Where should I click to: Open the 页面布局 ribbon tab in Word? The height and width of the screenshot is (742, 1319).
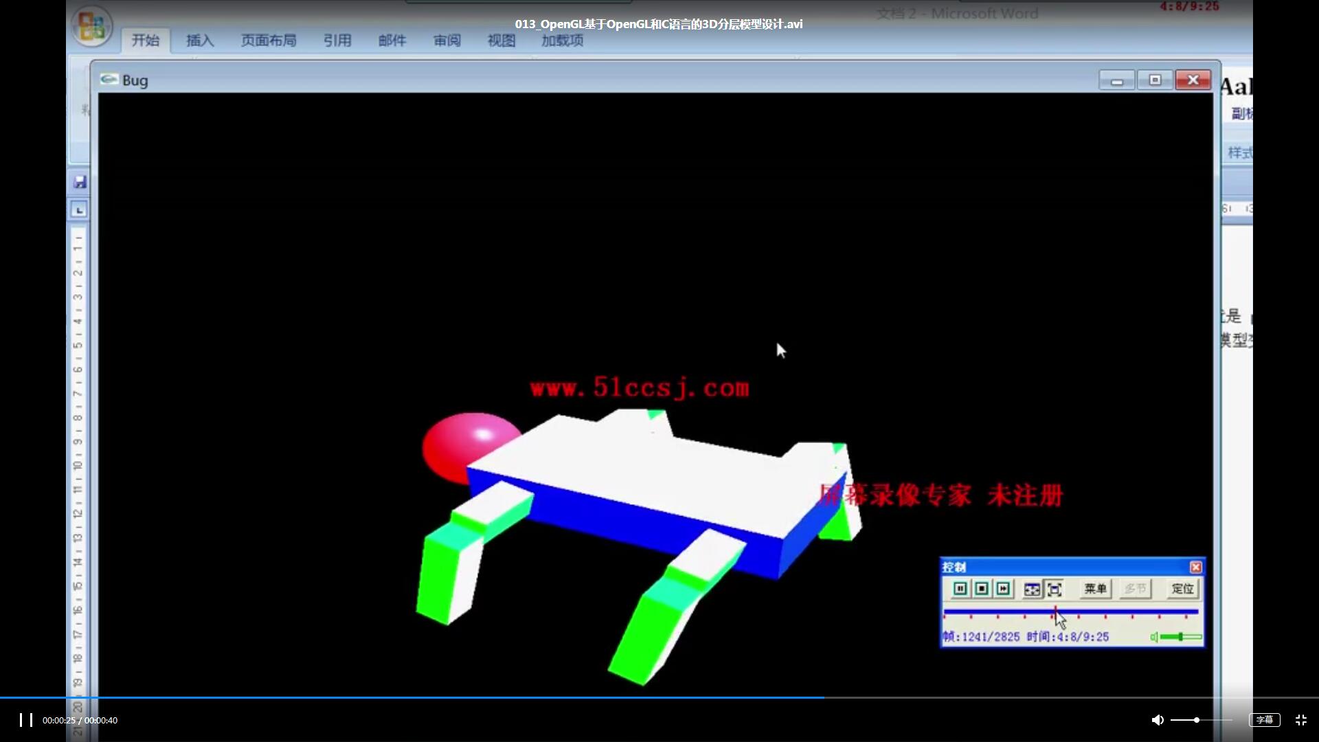point(269,41)
